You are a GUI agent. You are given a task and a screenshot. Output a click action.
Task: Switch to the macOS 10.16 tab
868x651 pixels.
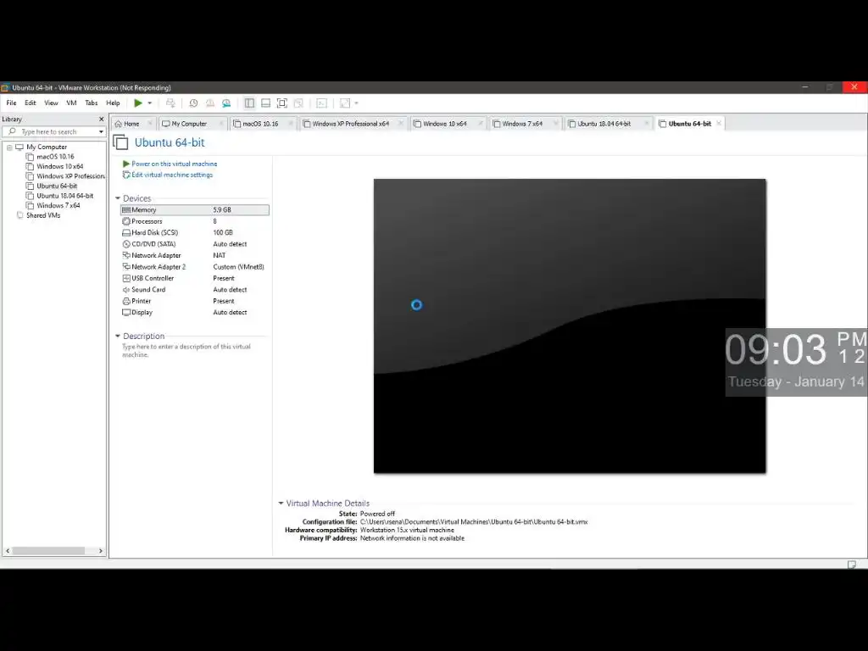[260, 124]
